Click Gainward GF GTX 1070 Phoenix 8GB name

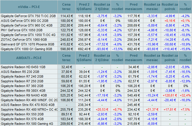[27, 44]
